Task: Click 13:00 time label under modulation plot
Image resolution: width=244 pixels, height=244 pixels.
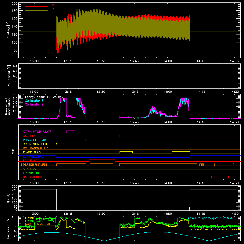Action: coord(34,122)
